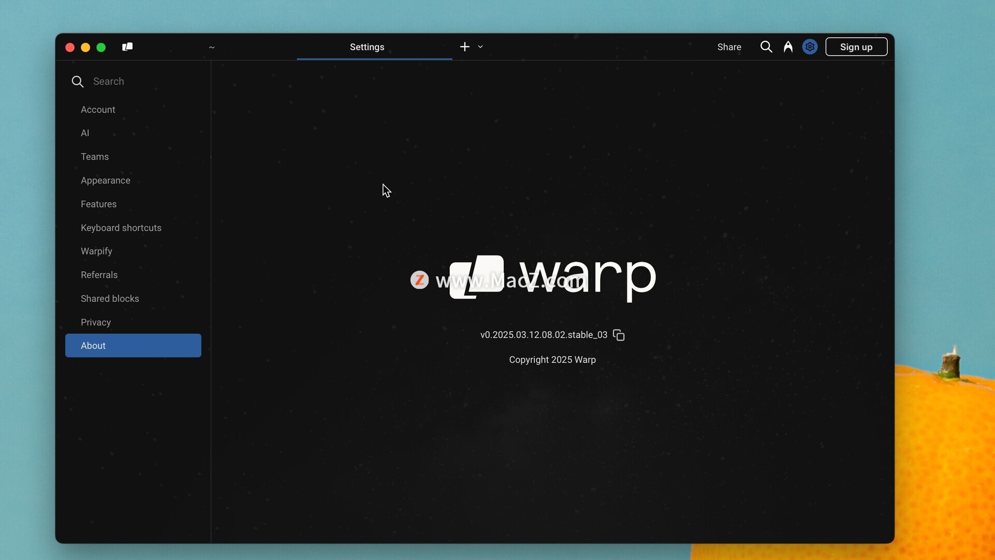
Task: Expand the new tab dropdown chevron
Action: coord(480,47)
